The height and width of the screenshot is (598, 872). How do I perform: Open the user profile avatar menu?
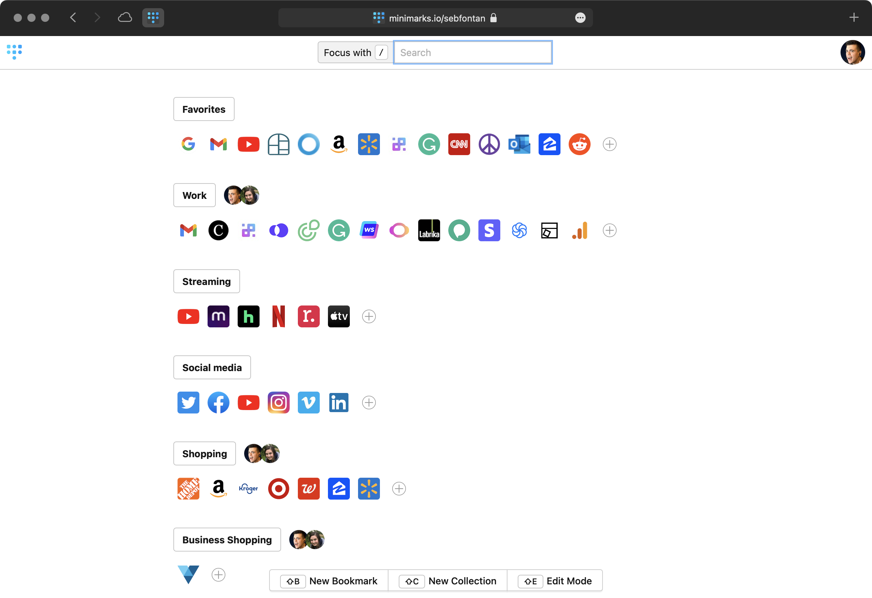coord(853,53)
